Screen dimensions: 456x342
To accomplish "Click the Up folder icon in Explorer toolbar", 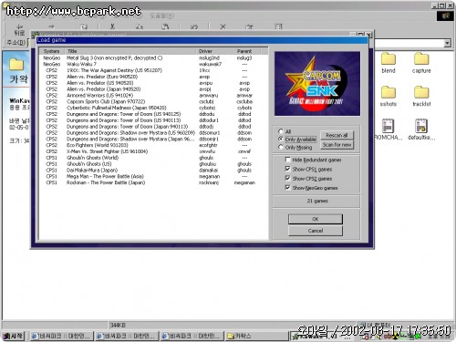I will pos(84,26).
